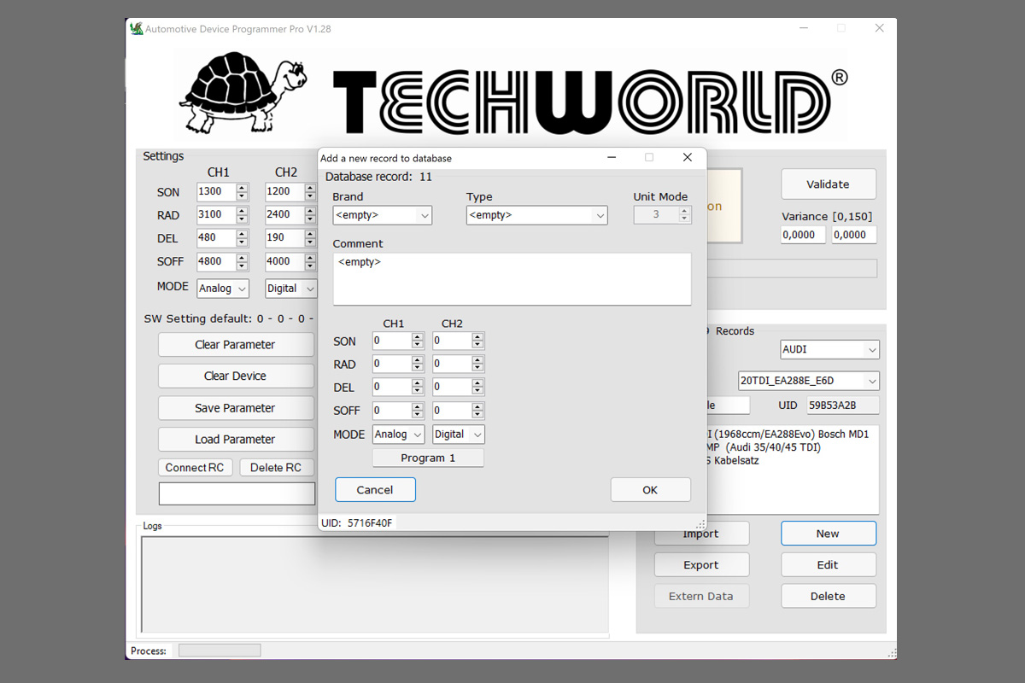1025x683 pixels.
Task: Click the New record button
Action: pyautogui.click(x=828, y=534)
